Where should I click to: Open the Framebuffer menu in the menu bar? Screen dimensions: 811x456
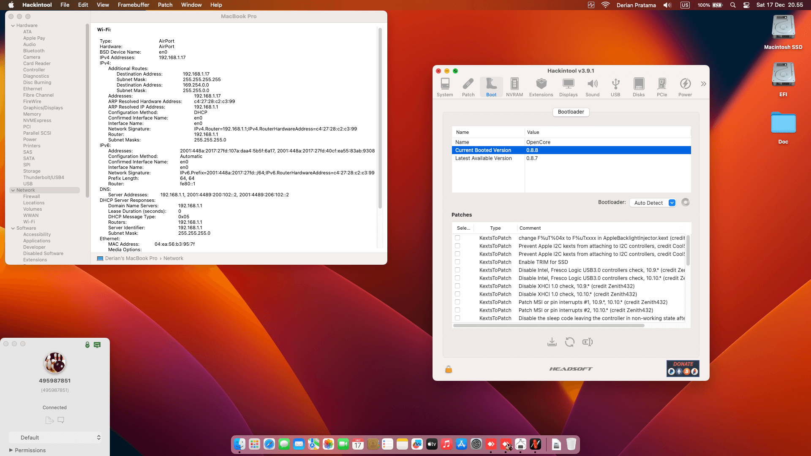(133, 5)
